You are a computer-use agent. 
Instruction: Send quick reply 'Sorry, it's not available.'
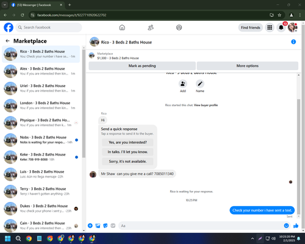pyautogui.click(x=127, y=162)
